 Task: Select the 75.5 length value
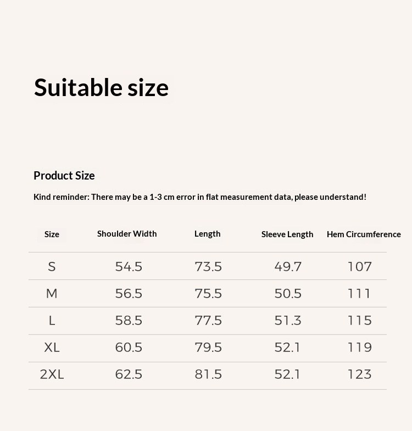pyautogui.click(x=208, y=294)
